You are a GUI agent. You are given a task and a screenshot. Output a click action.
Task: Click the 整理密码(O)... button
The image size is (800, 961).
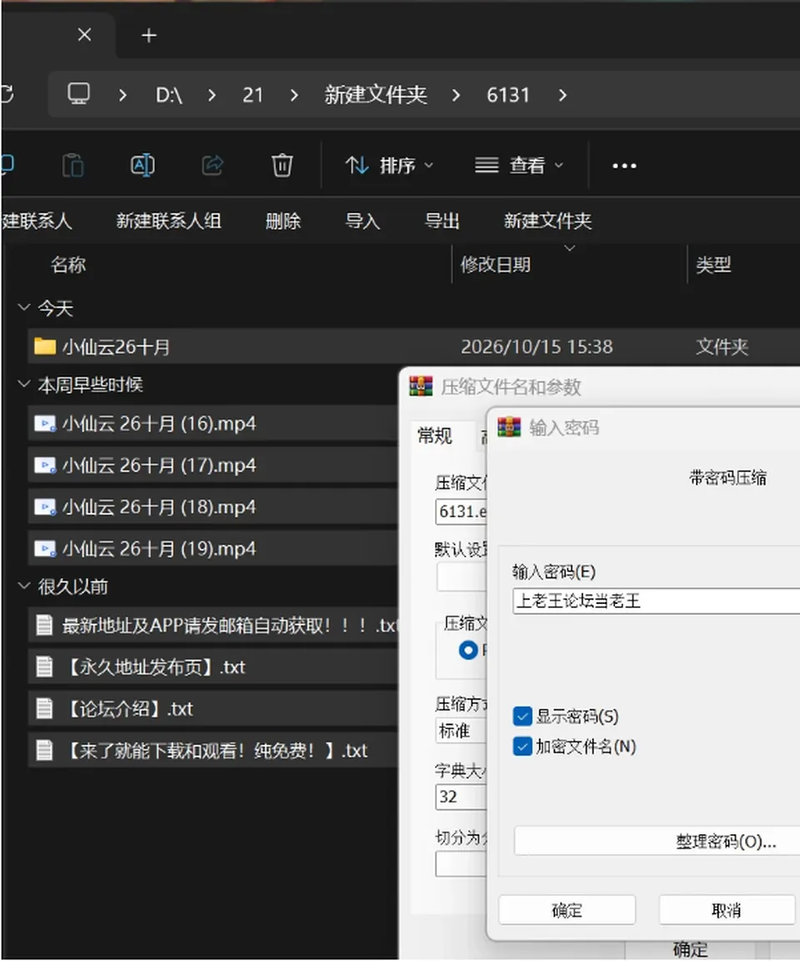click(657, 841)
